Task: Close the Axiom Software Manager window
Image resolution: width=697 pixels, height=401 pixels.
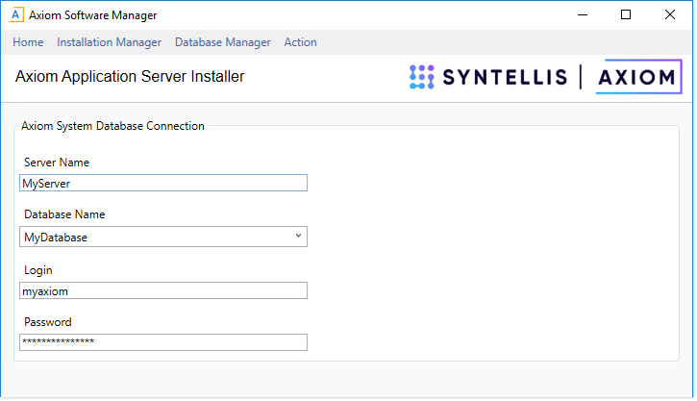Action: click(670, 15)
